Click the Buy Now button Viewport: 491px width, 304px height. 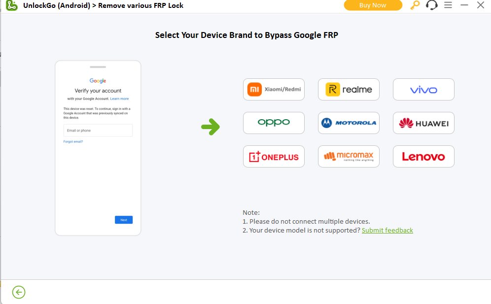[x=373, y=5]
